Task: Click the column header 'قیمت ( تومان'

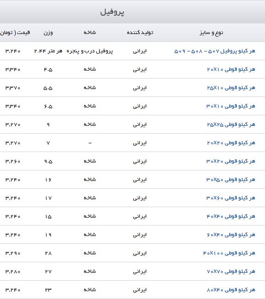Action: 15,33
